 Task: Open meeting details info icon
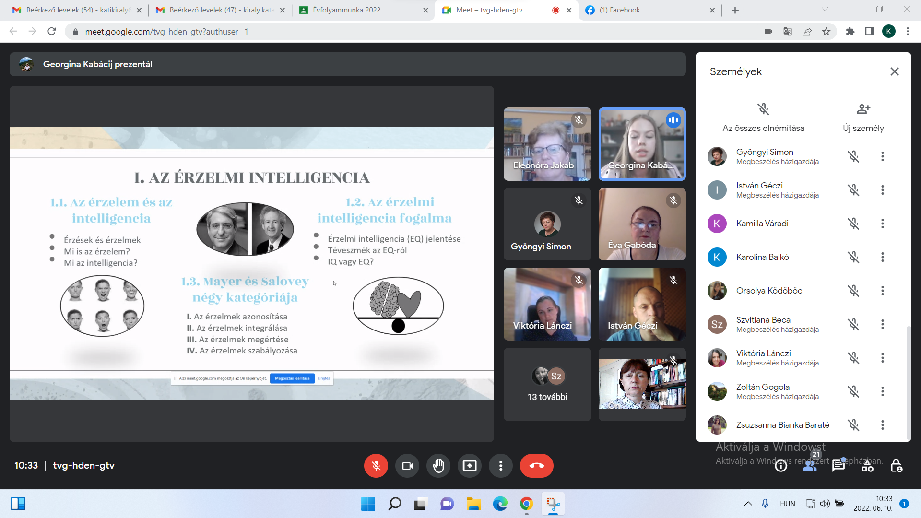tap(781, 466)
